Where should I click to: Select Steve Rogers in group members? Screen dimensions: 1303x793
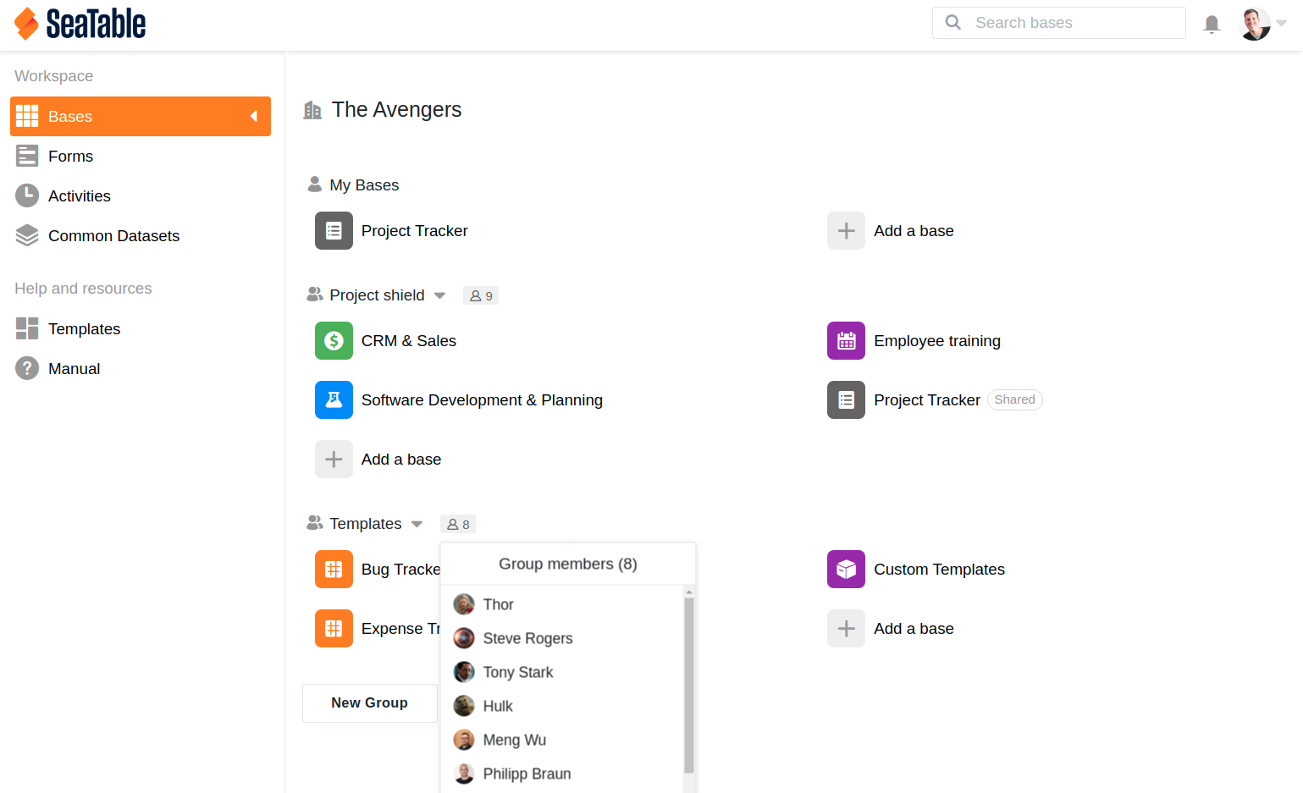point(562,638)
